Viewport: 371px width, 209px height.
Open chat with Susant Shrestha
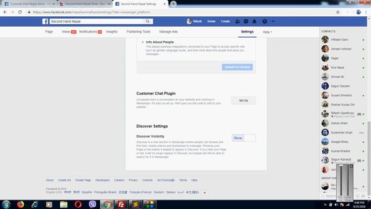(x=343, y=95)
